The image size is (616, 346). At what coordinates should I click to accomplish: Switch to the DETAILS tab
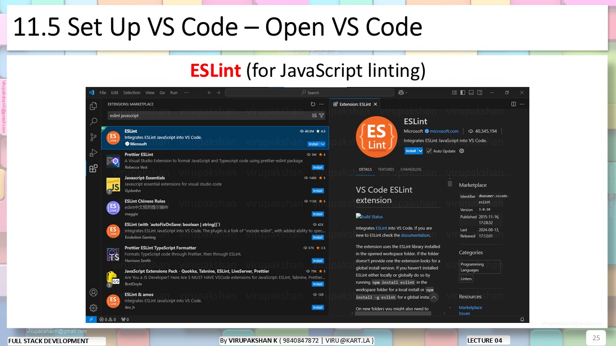(x=365, y=169)
